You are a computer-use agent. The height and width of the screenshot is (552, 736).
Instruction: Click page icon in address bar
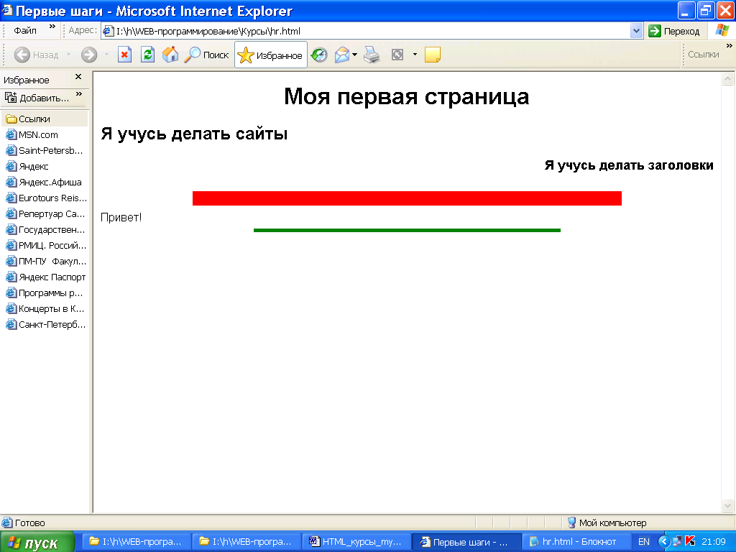click(109, 31)
